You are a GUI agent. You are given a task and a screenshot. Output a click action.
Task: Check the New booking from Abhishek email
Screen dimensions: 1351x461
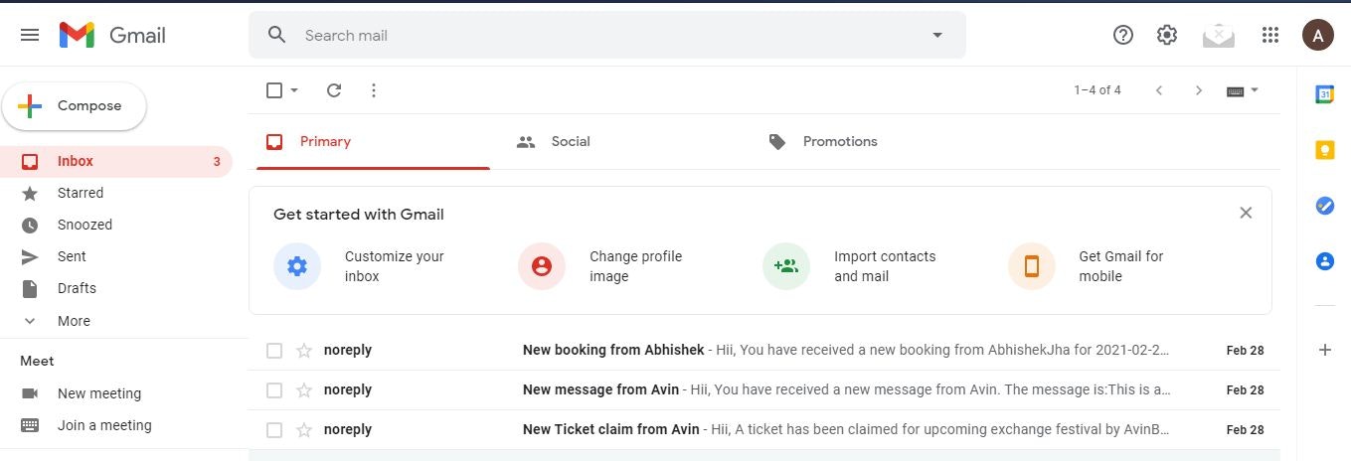pyautogui.click(x=274, y=350)
